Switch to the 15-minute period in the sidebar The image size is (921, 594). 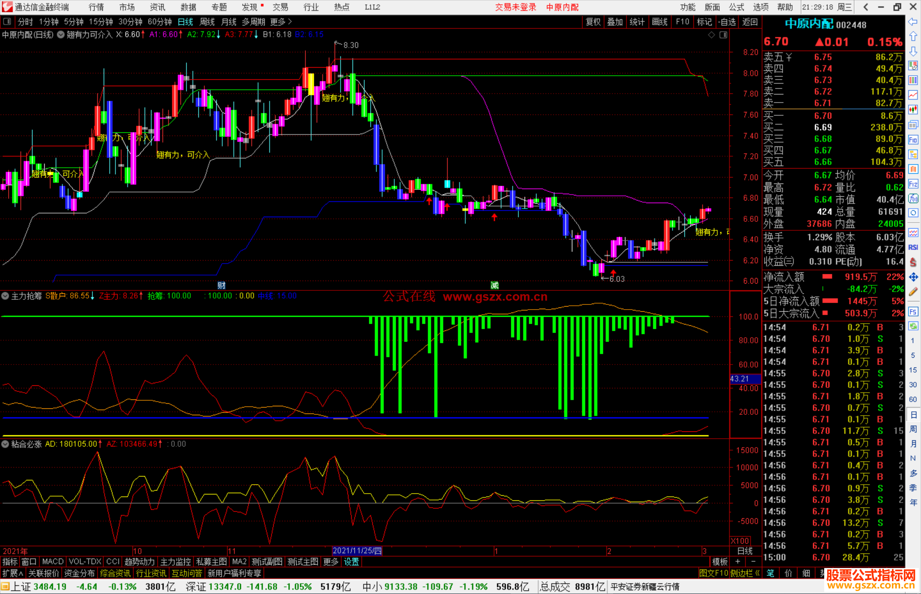tap(912, 370)
